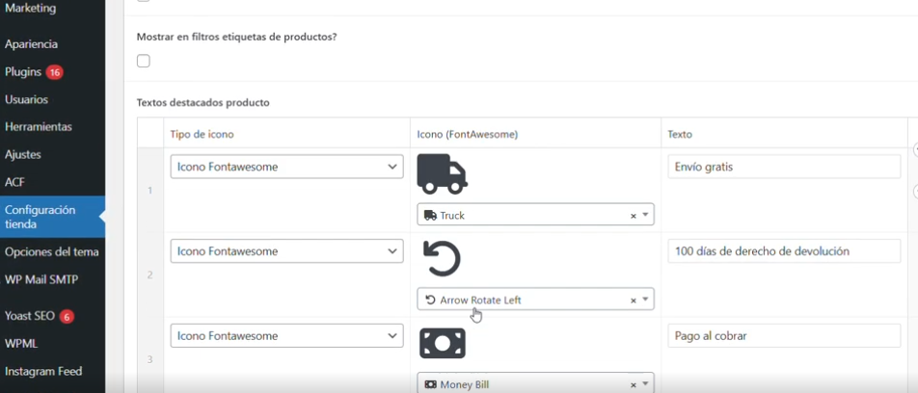918x393 pixels.
Task: Open the first row 'Icono Fontawesome' type dropdown
Action: [x=286, y=167]
